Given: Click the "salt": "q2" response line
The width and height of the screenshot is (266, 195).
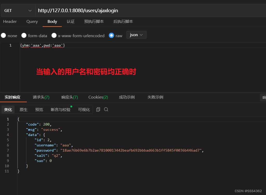Looking at the screenshot, I should (48, 155).
